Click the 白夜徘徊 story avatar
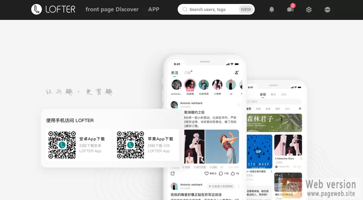This screenshot has width=363, height=200. [204, 85]
